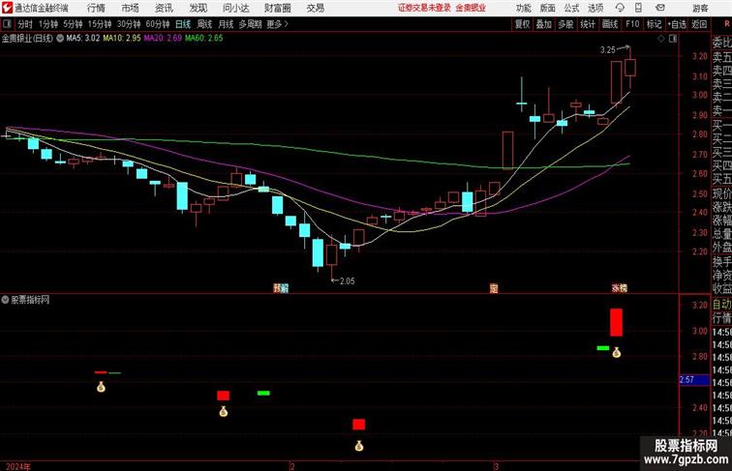Open the 发现 menu
Screen dimensions: 732x471
198,8
